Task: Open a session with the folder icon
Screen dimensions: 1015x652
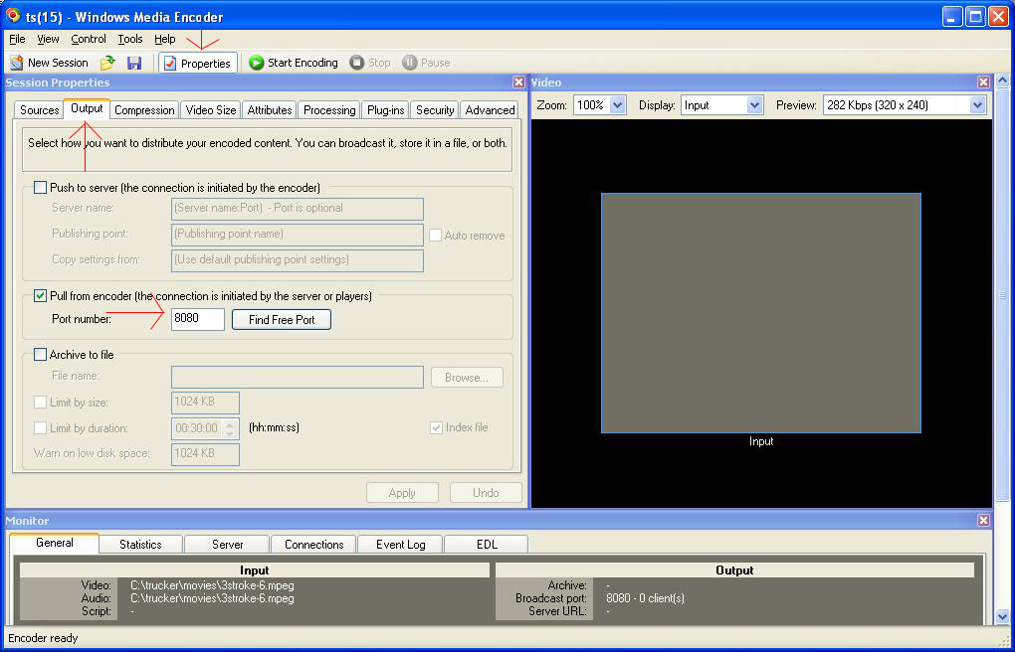Action: pyautogui.click(x=107, y=63)
